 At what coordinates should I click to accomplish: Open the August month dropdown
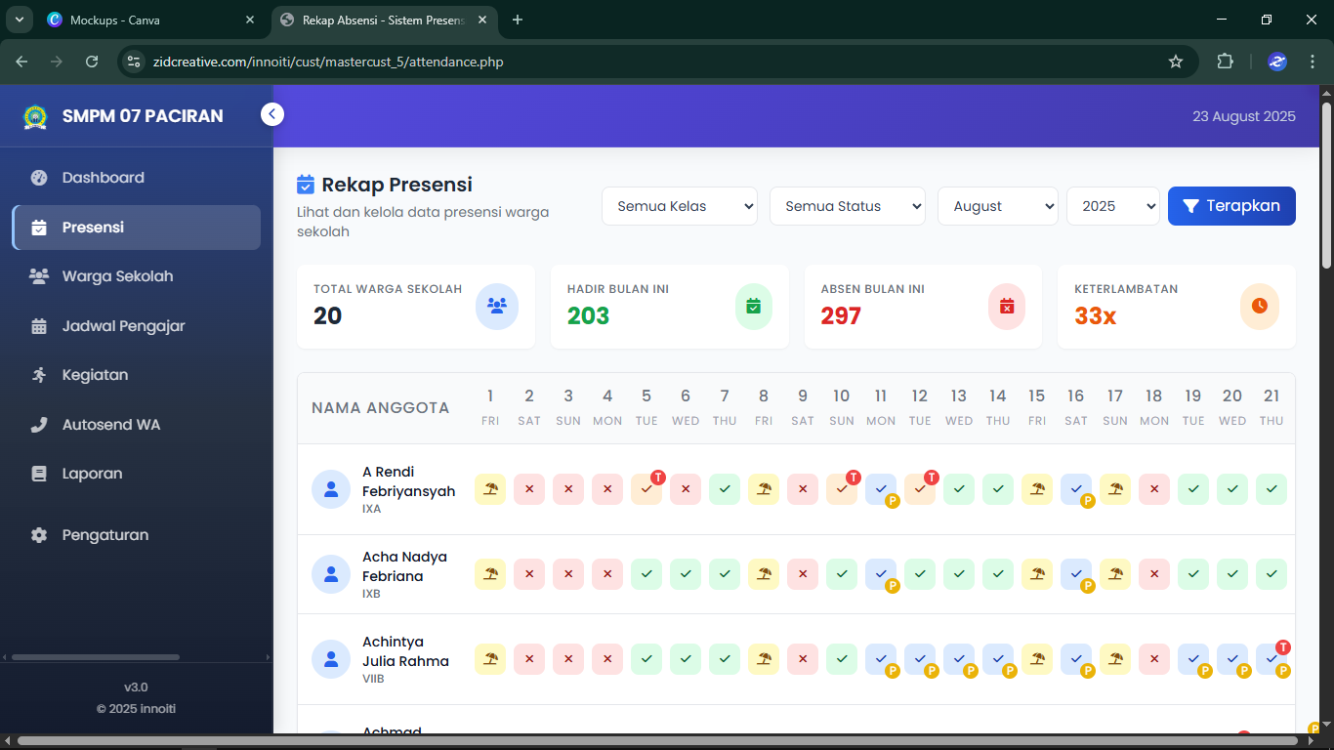click(997, 206)
